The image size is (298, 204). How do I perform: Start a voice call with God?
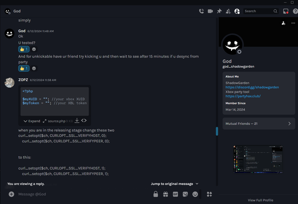(x=202, y=11)
